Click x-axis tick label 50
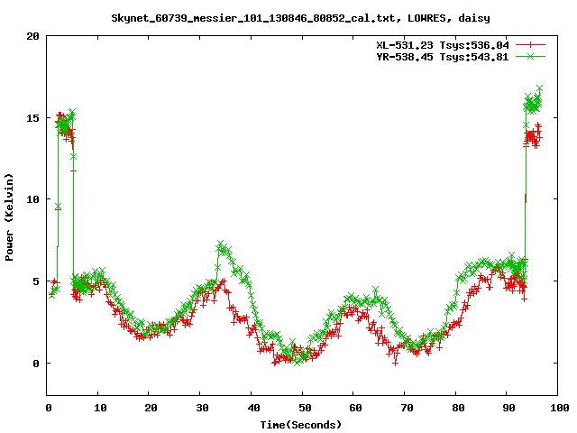 tap(305, 408)
